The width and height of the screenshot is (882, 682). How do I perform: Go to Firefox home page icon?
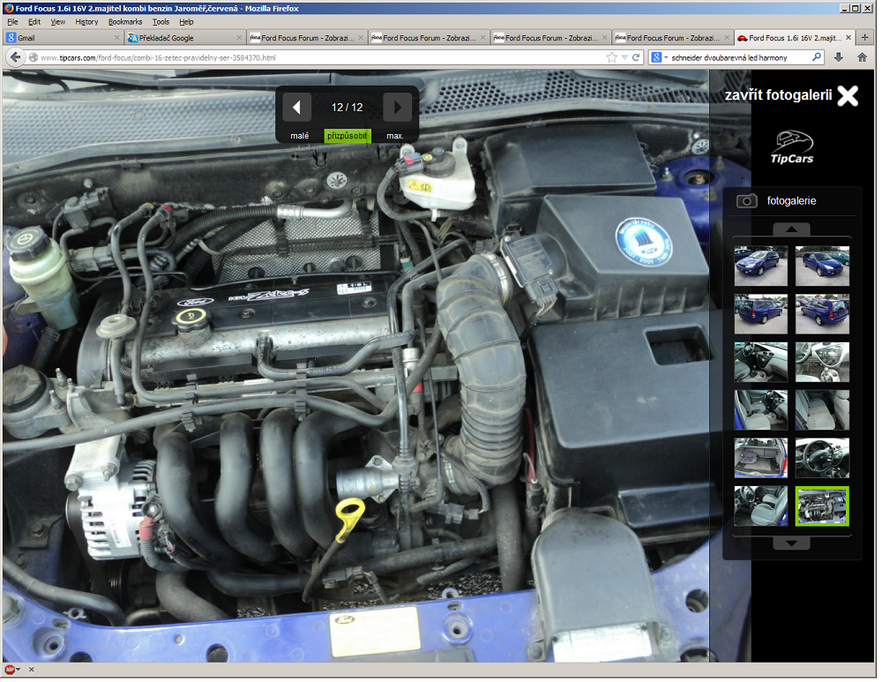pyautogui.click(x=862, y=57)
